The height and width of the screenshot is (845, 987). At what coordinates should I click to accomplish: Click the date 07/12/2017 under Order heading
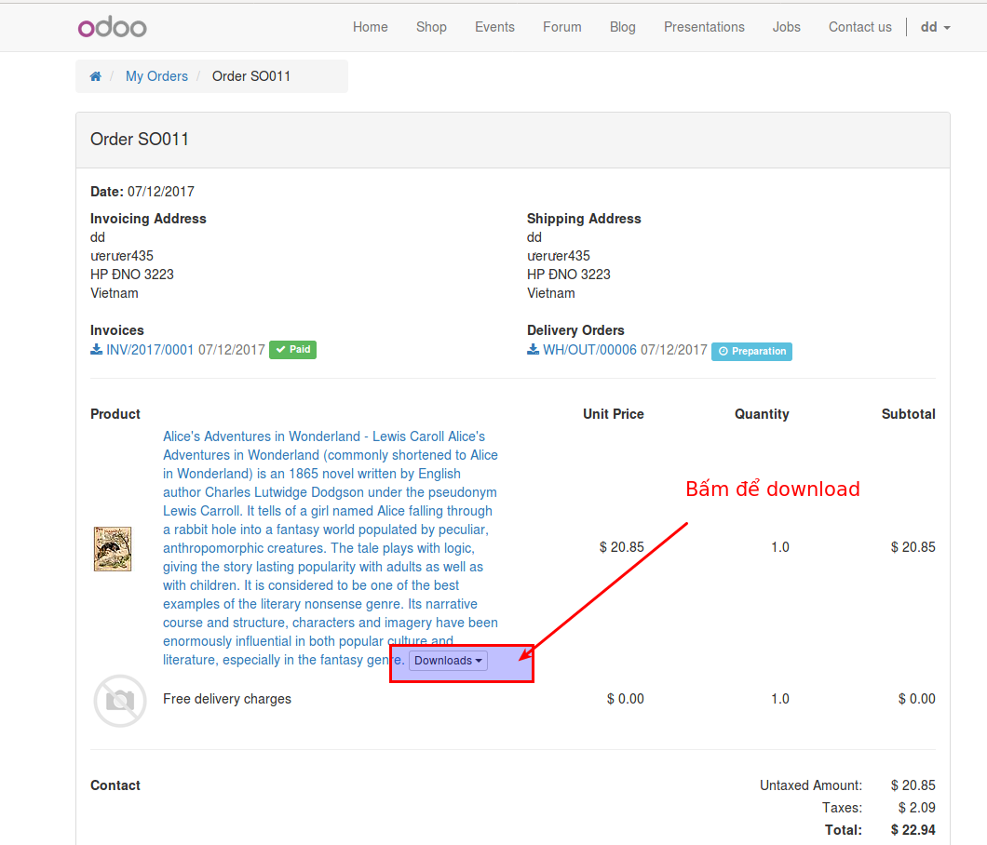(x=161, y=192)
